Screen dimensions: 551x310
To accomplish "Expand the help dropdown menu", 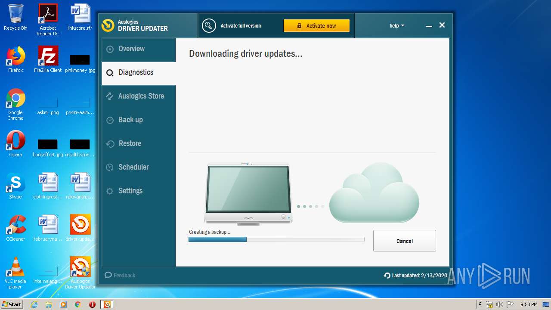I will pyautogui.click(x=396, y=26).
